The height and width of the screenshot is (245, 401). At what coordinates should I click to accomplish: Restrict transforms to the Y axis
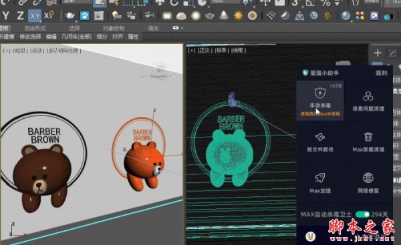click(5, 15)
